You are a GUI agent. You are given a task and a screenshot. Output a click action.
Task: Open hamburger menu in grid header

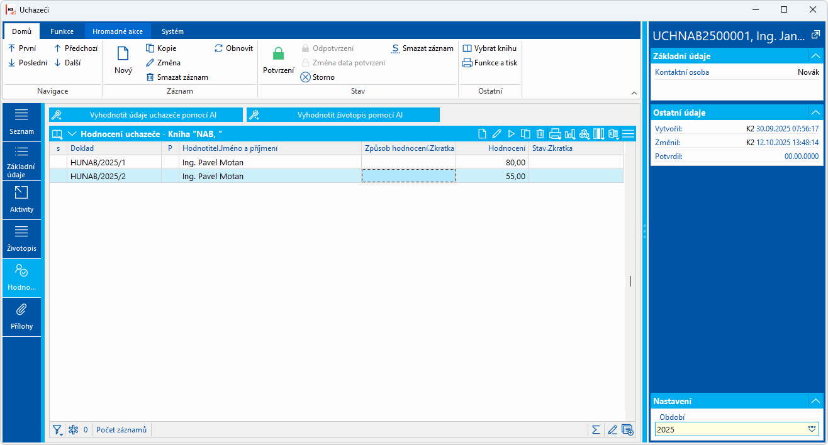628,134
